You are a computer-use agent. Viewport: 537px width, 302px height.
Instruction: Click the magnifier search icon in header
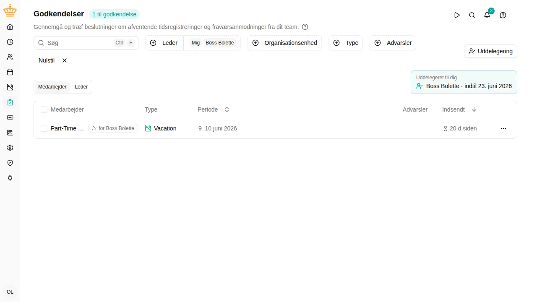tap(472, 15)
